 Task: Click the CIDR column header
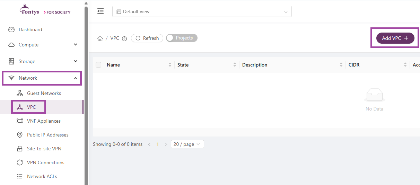[x=354, y=65]
